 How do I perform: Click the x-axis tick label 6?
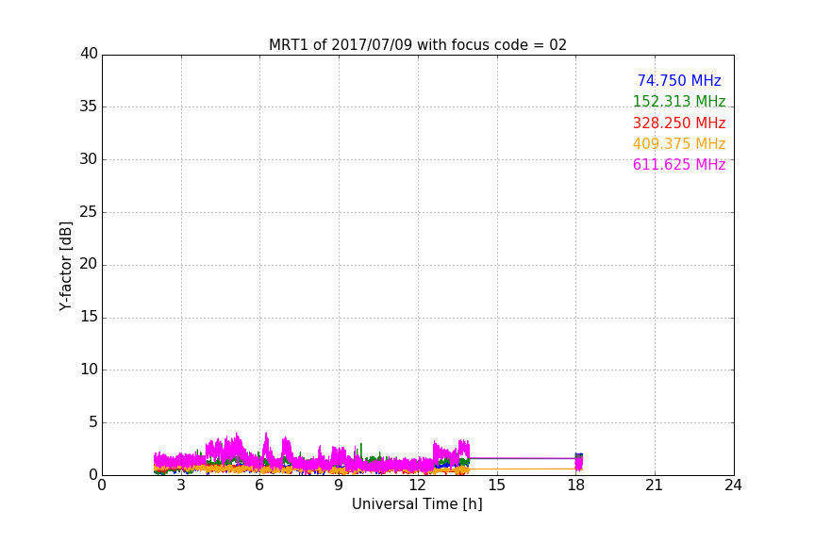pyautogui.click(x=259, y=485)
